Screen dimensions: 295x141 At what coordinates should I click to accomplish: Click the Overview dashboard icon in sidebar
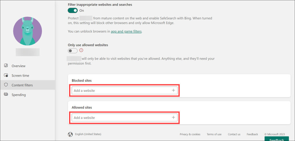click(6, 66)
